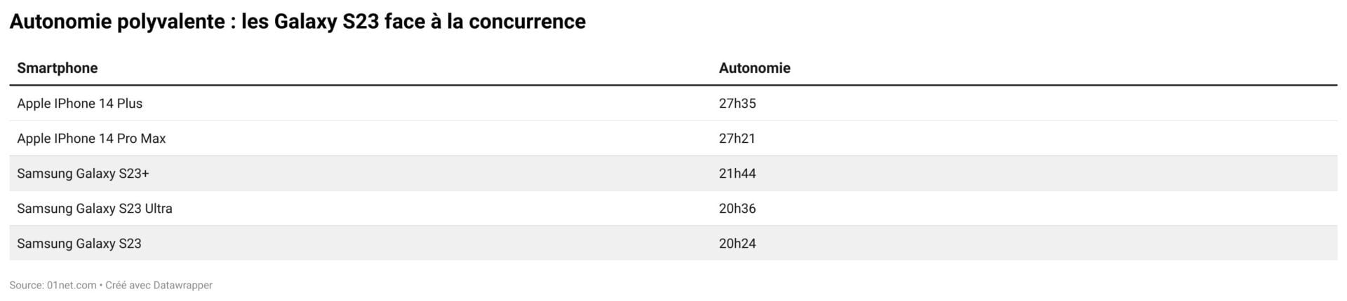Select the Samsung Galaxy S23 Ultra row
Image resolution: width=1347 pixels, height=301 pixels.
(673, 209)
